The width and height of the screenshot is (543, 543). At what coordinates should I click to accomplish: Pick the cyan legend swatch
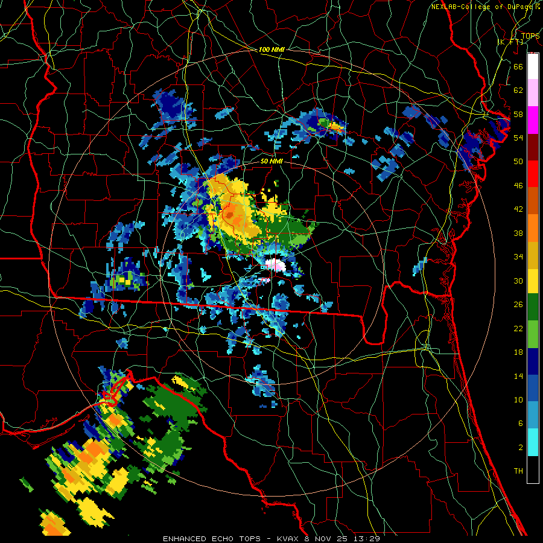pyautogui.click(x=533, y=442)
